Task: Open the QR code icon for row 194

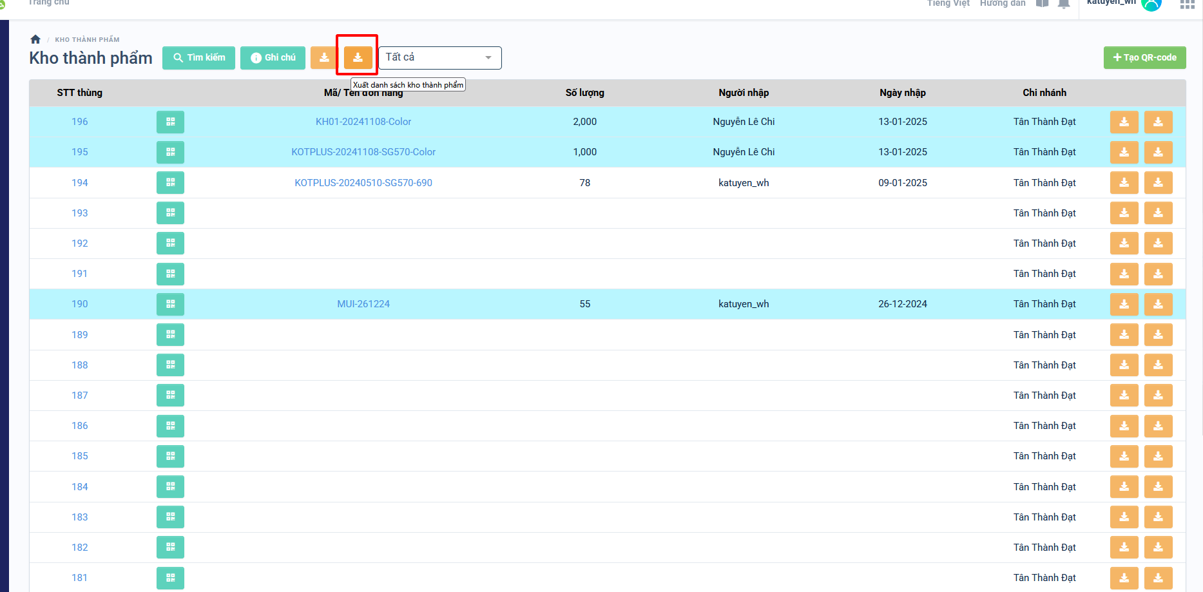Action: pyautogui.click(x=170, y=183)
